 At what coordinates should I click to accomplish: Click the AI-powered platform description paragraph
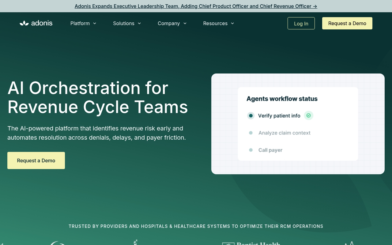pyautogui.click(x=97, y=133)
